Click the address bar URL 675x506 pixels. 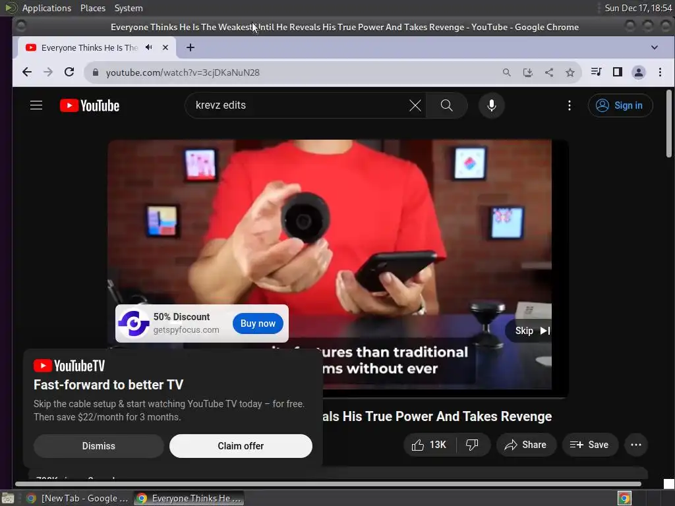(183, 72)
